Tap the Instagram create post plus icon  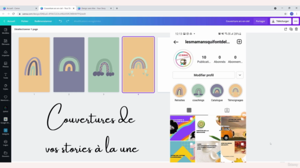[x=239, y=42]
